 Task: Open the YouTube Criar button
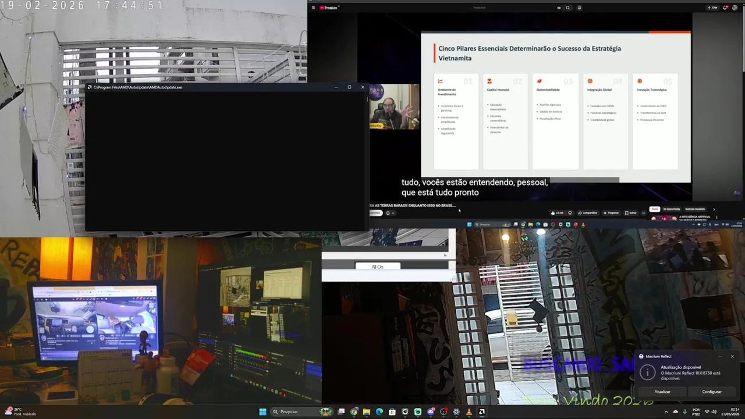(x=712, y=8)
